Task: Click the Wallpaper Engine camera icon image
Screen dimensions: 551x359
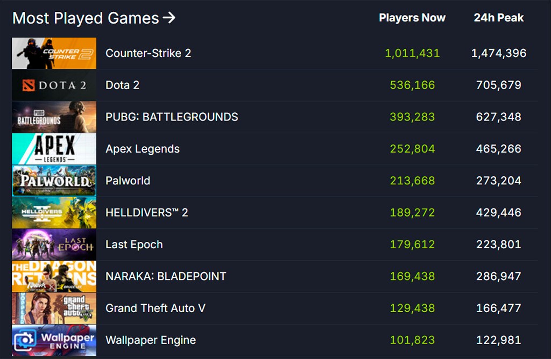Action: [x=54, y=340]
